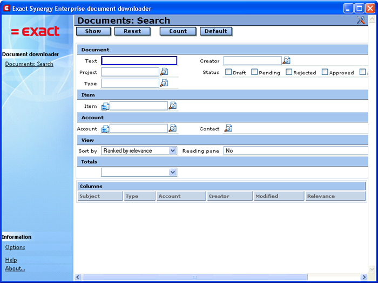Open the Help link
This screenshot has width=378, height=283.
(x=11, y=260)
